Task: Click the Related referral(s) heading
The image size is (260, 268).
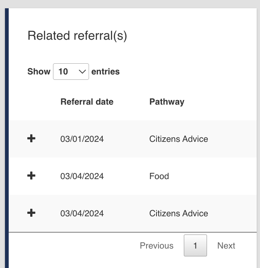Action: click(77, 36)
